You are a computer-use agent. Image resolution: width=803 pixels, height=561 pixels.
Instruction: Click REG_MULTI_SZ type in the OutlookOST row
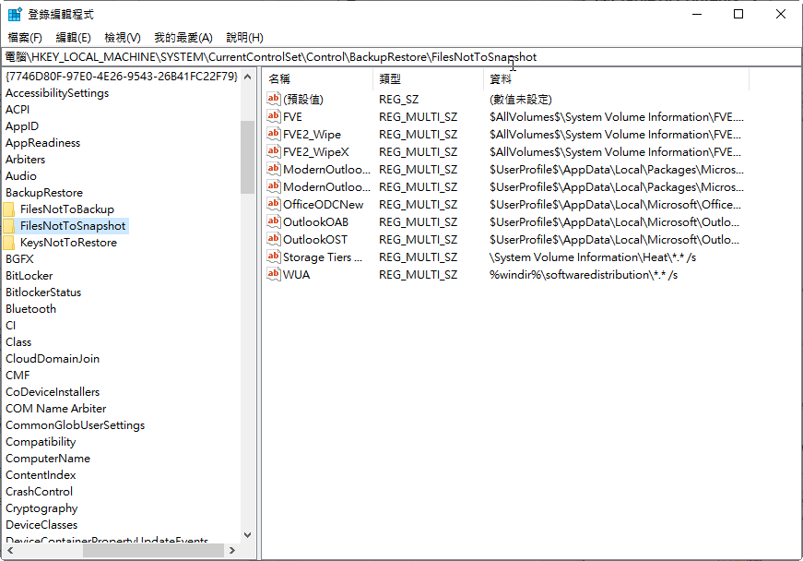[418, 240]
